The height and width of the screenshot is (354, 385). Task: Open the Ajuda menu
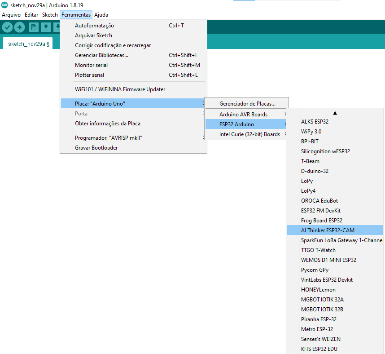[x=101, y=15]
